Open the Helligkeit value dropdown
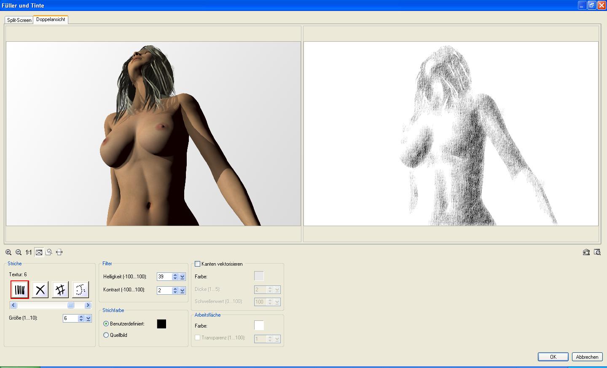This screenshot has height=368, width=607. click(183, 277)
